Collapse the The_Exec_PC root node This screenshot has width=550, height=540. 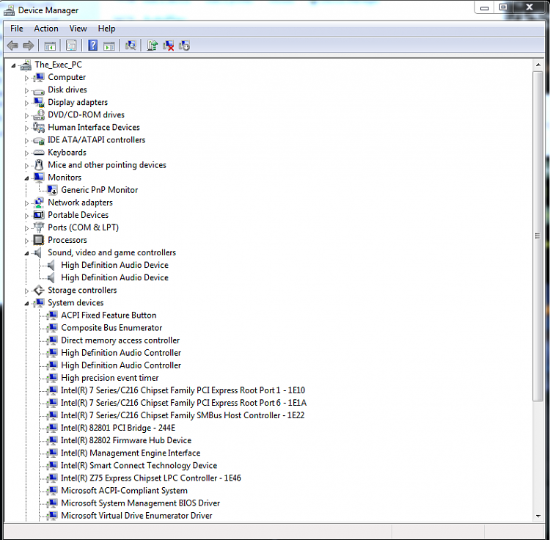tap(13, 65)
